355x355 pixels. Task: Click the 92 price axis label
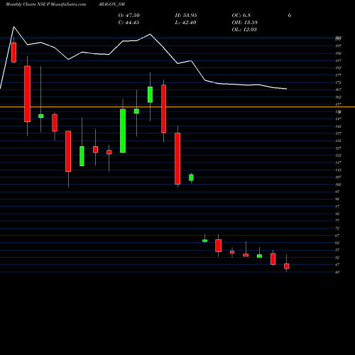pos(337,199)
